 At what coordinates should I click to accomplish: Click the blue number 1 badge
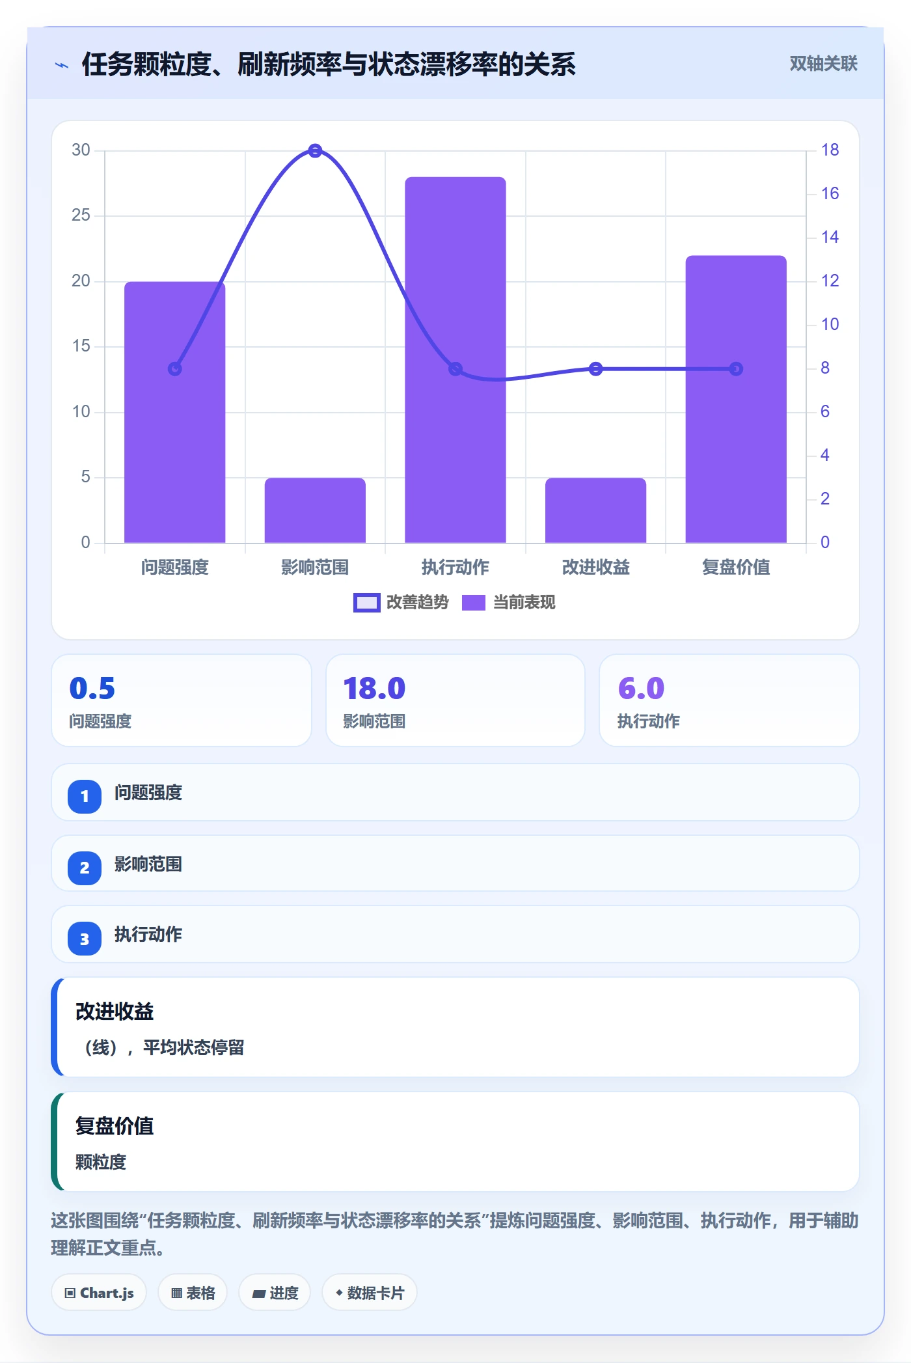[85, 796]
